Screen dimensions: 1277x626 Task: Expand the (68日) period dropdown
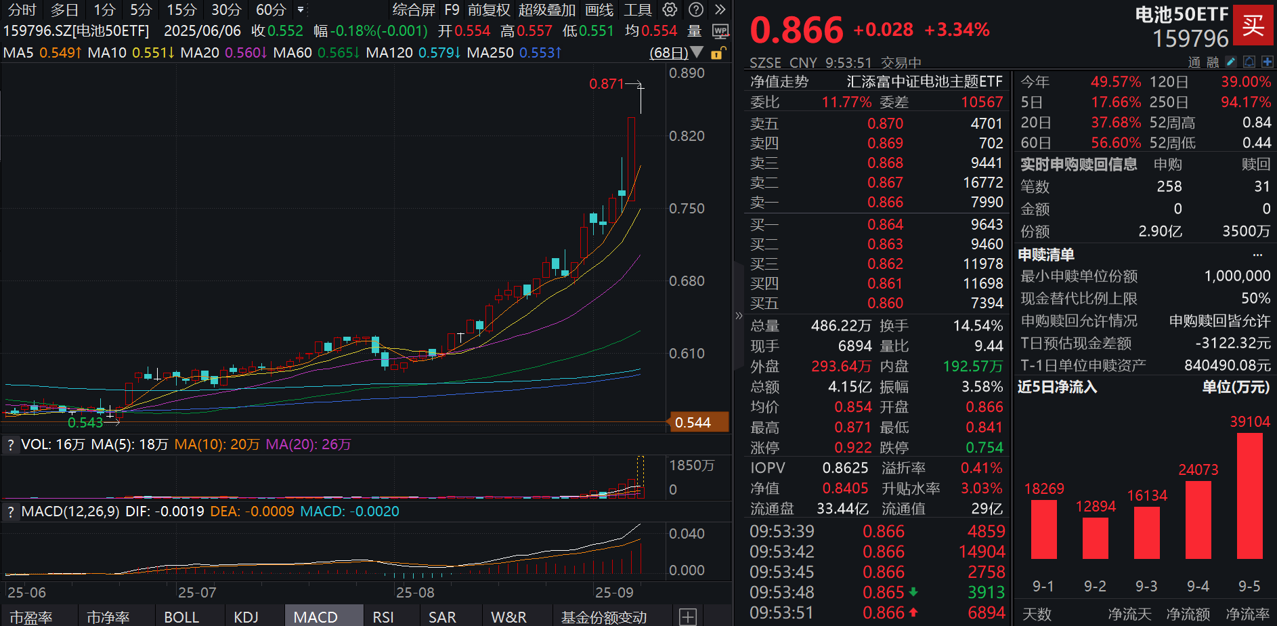pos(697,52)
